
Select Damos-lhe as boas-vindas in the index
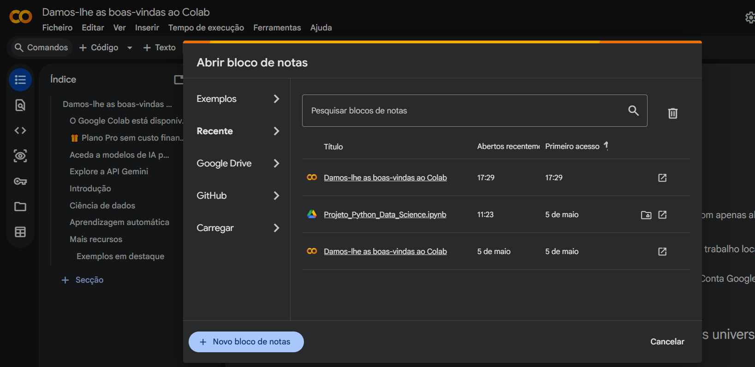click(x=117, y=104)
